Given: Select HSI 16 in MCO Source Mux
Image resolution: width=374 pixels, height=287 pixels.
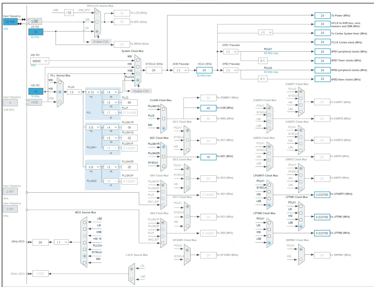Looking at the screenshot, I should pyautogui.click(x=85, y=243).
